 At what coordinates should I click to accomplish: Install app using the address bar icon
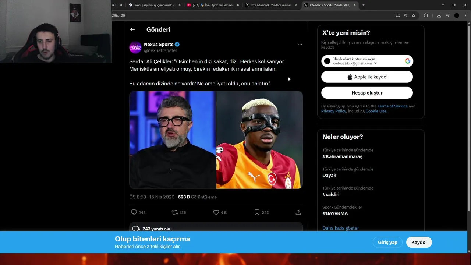398,15
